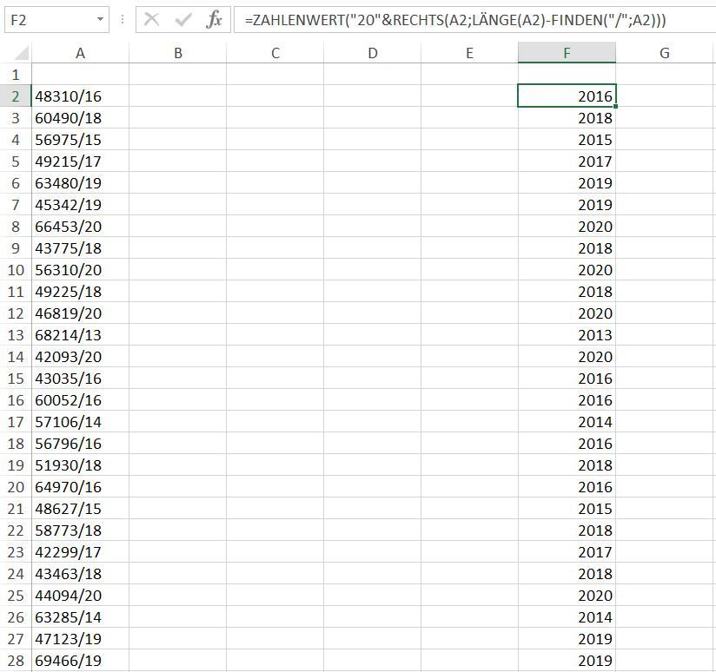The width and height of the screenshot is (716, 672).
Task: Confirm the entry with the checkmark icon
Action: click(x=183, y=20)
